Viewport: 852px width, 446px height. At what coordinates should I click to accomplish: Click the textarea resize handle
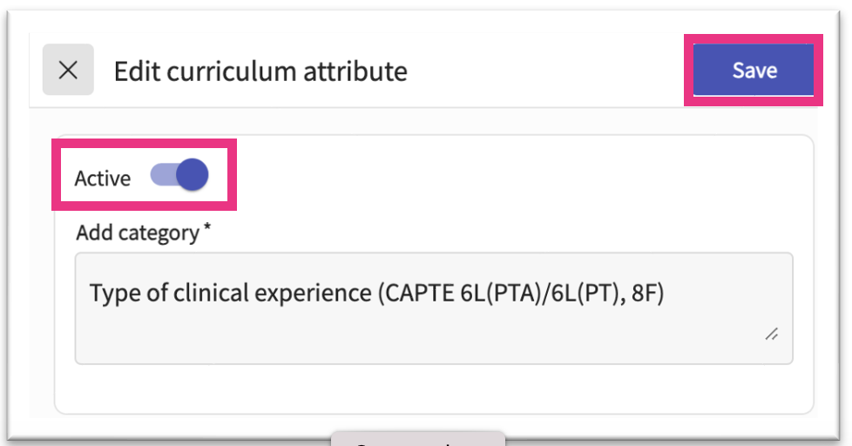point(771,334)
